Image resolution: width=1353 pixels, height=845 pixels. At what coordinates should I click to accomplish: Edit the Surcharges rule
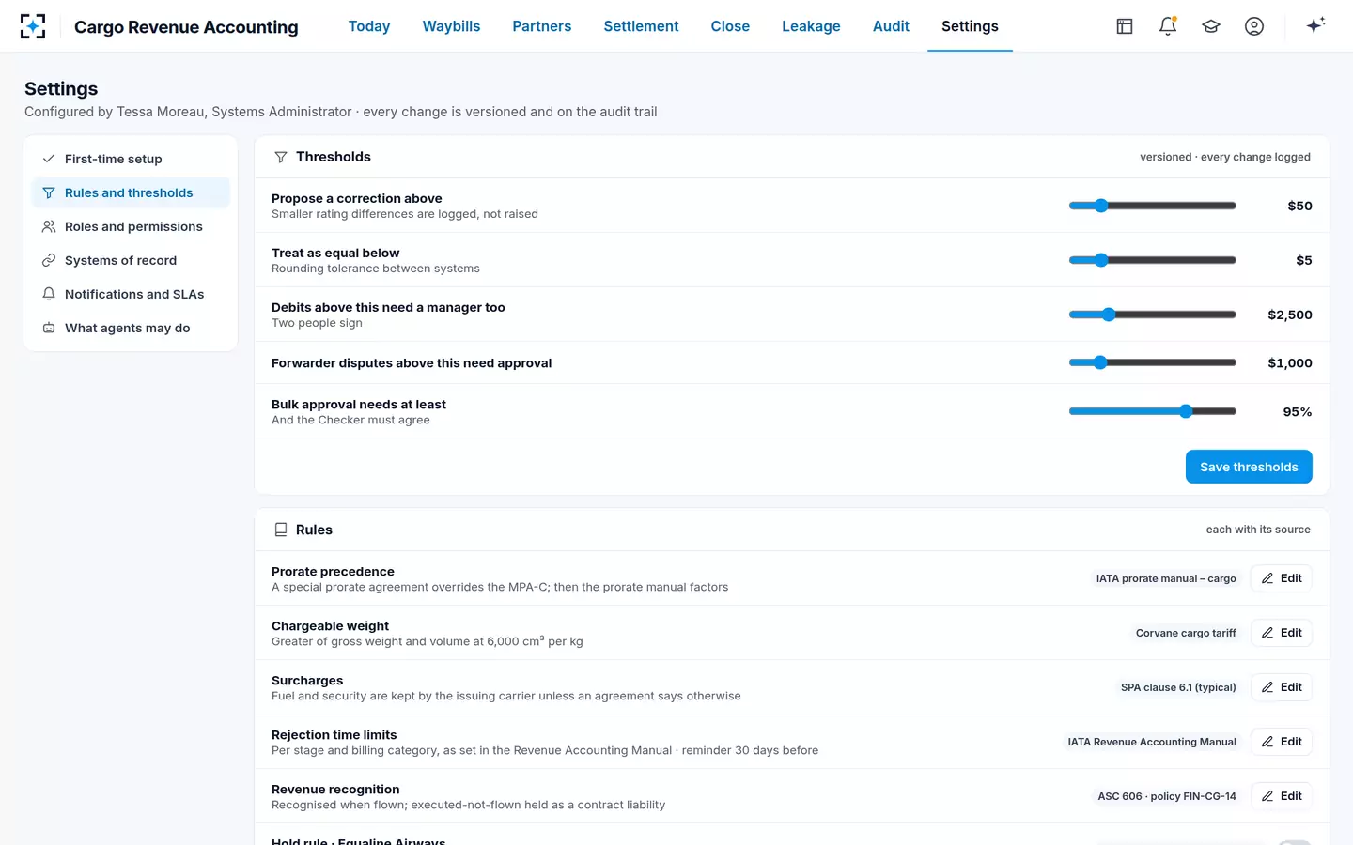pyautogui.click(x=1282, y=687)
